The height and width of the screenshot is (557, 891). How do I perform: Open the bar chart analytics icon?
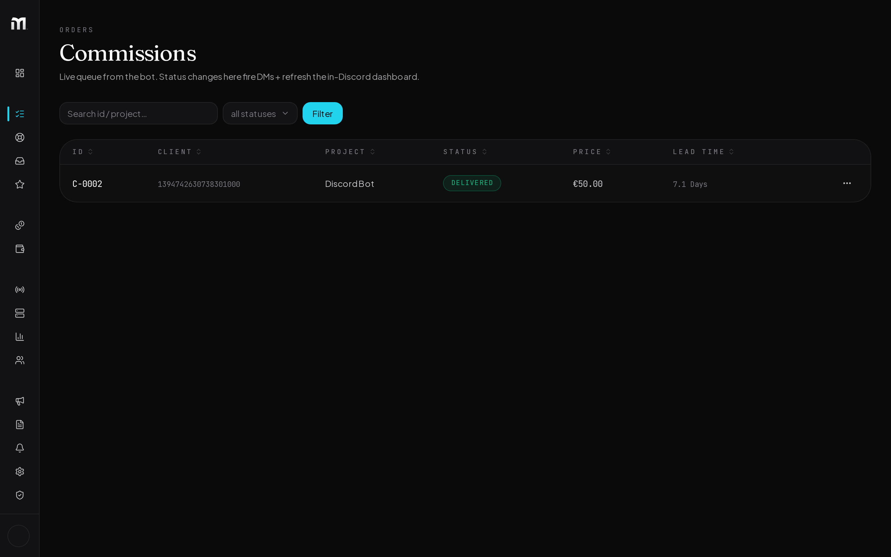pyautogui.click(x=20, y=337)
